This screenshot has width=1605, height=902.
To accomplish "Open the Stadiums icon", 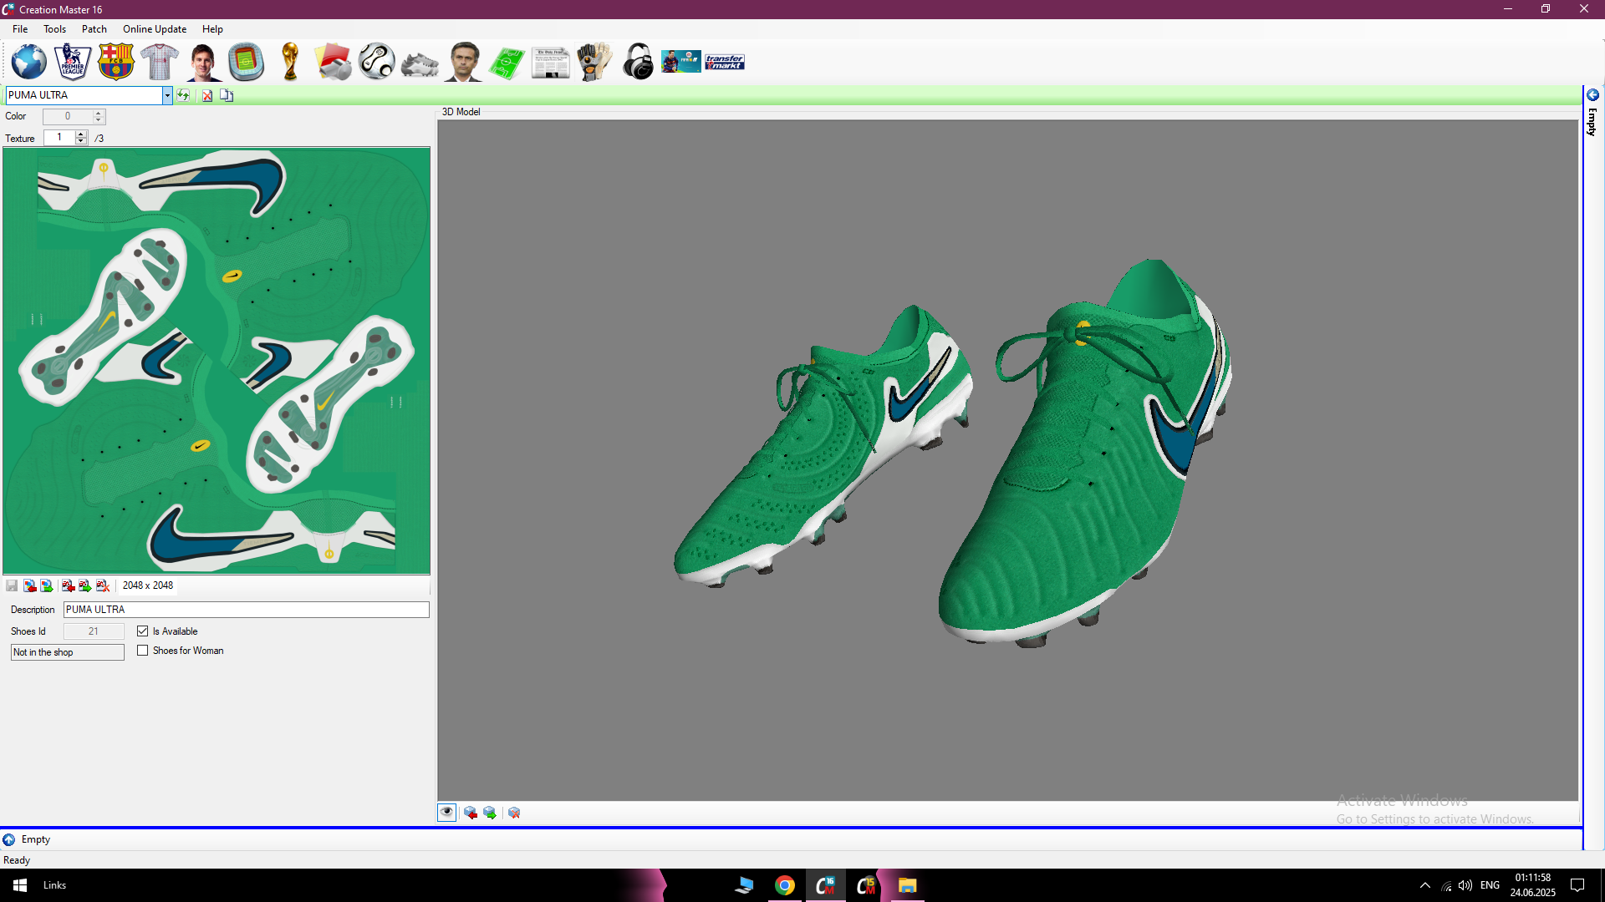I will pyautogui.click(x=247, y=62).
